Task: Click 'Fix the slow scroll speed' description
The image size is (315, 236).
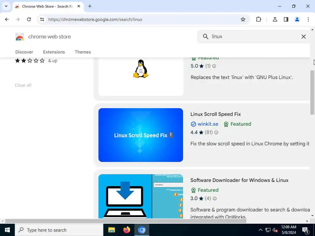Action: [250, 144]
